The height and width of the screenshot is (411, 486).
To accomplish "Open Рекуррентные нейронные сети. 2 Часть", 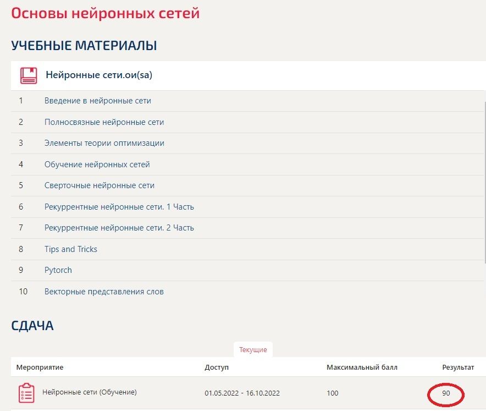I will point(119,228).
